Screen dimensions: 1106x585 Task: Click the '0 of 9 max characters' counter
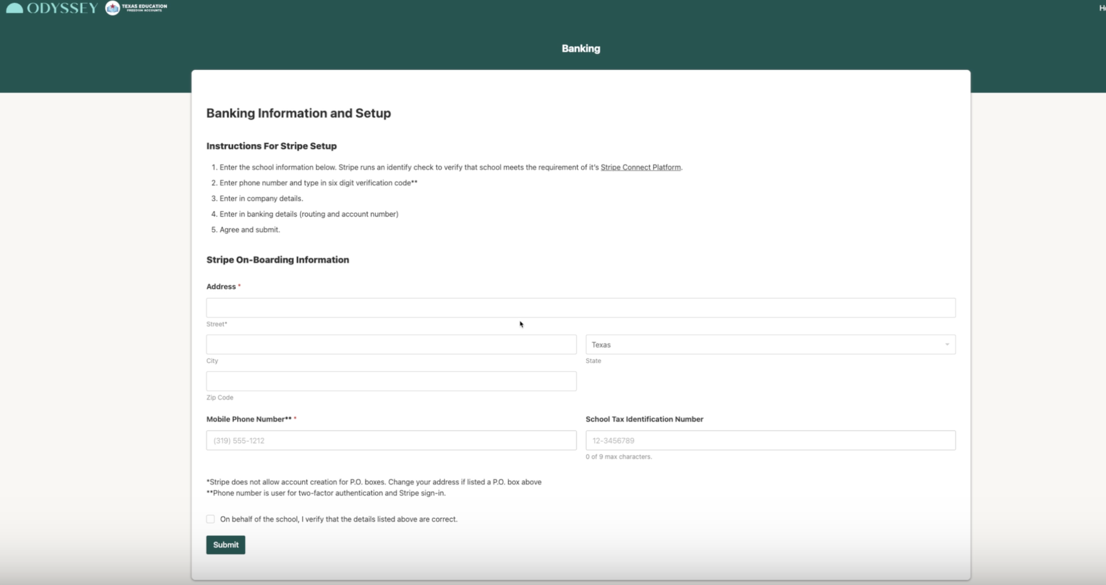click(618, 457)
